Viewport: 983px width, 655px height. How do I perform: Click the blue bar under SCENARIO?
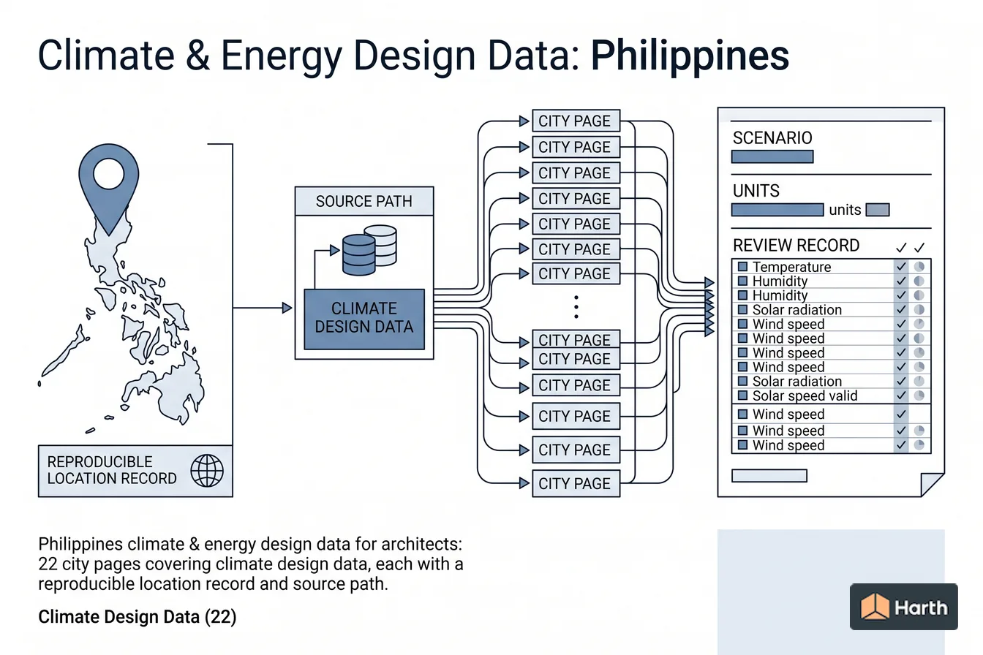[x=772, y=156]
